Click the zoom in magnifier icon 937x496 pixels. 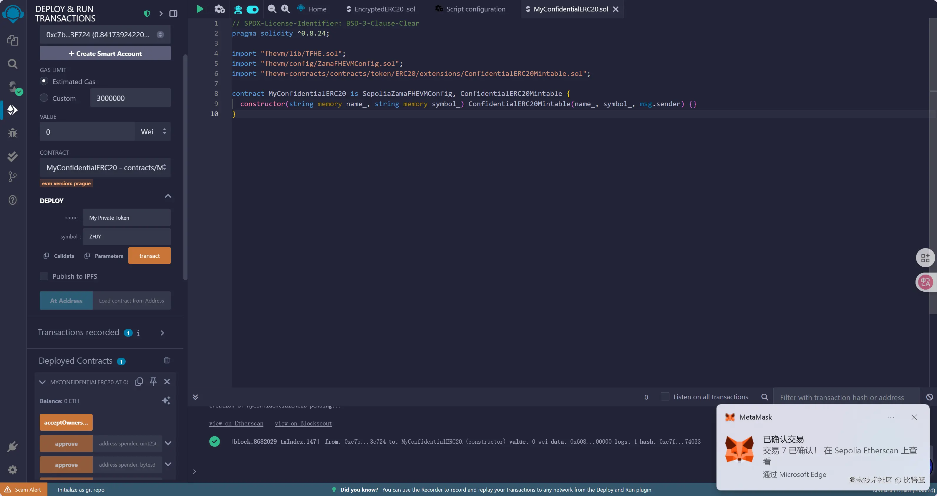click(x=286, y=9)
